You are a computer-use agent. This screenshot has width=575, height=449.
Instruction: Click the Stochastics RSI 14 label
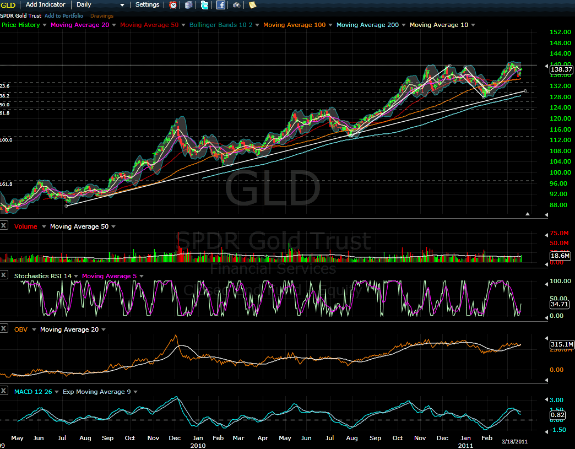point(43,276)
